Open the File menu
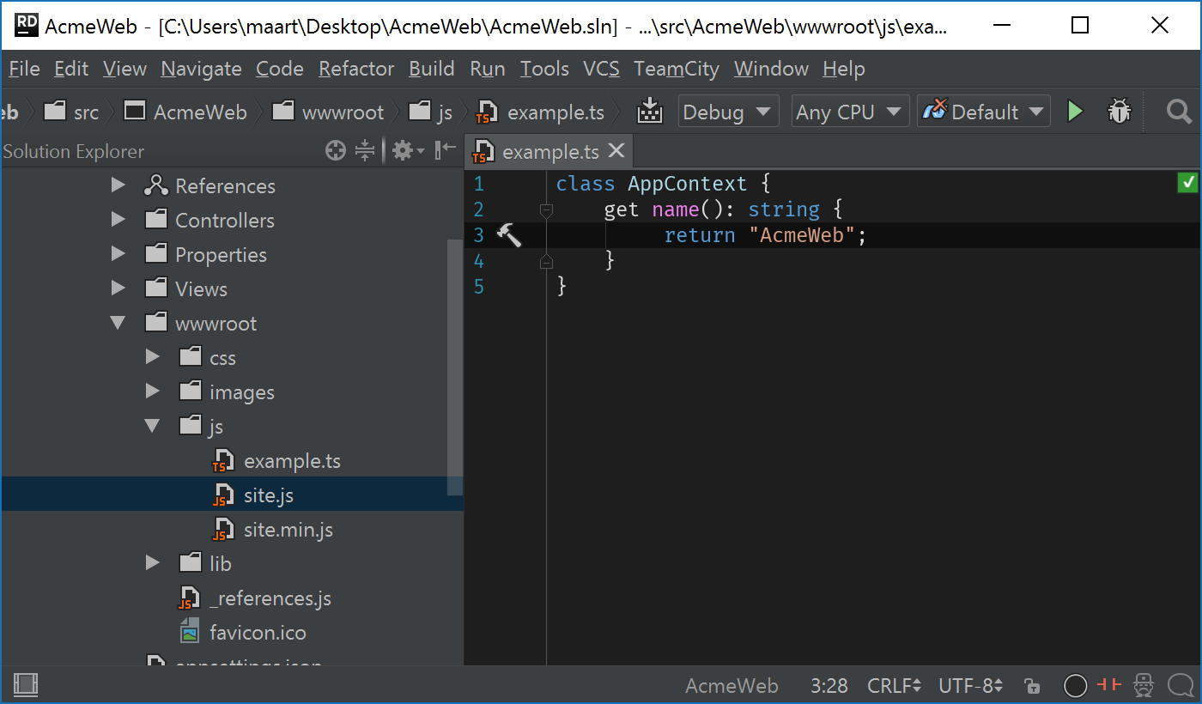1202x704 pixels. 24,69
